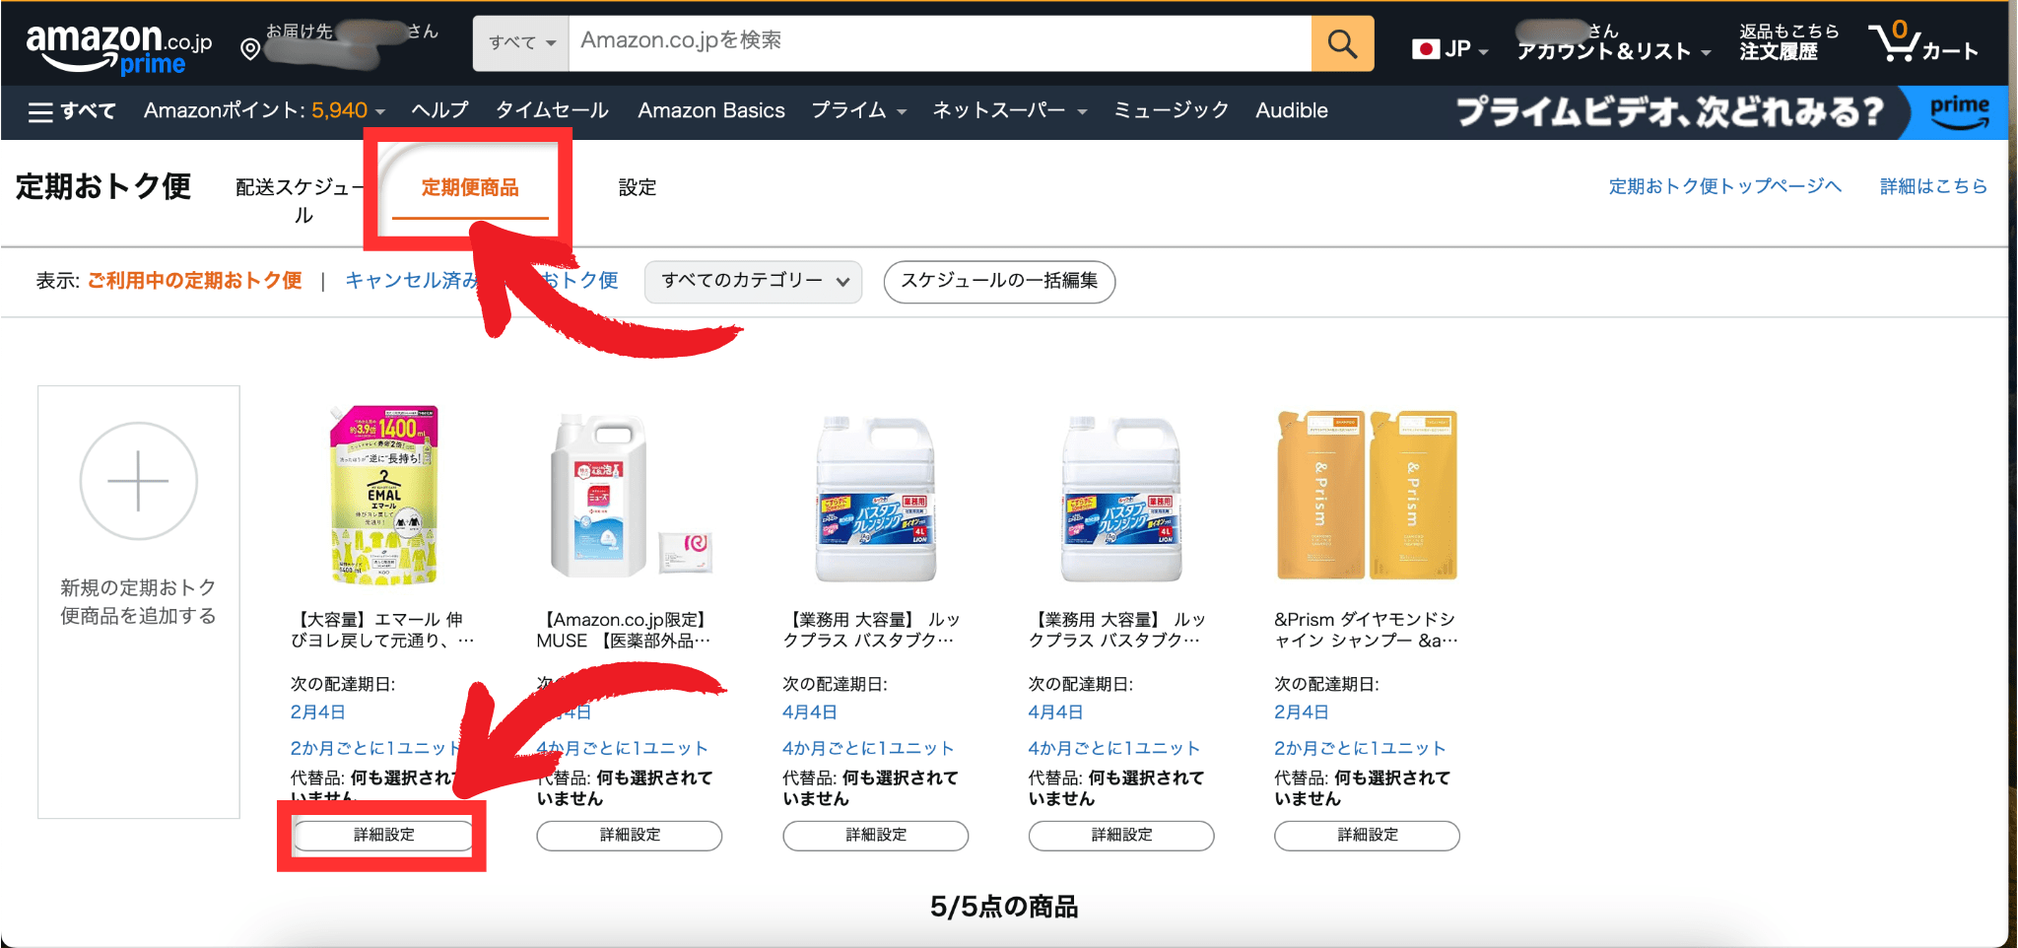The width and height of the screenshot is (2018, 948).
Task: Open the &Prism shampoo product image
Action: click(1367, 495)
